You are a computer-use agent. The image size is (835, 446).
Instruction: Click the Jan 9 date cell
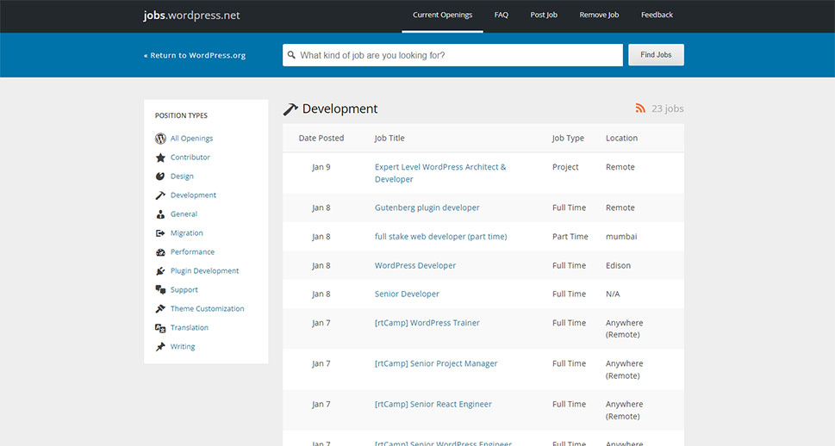click(321, 166)
